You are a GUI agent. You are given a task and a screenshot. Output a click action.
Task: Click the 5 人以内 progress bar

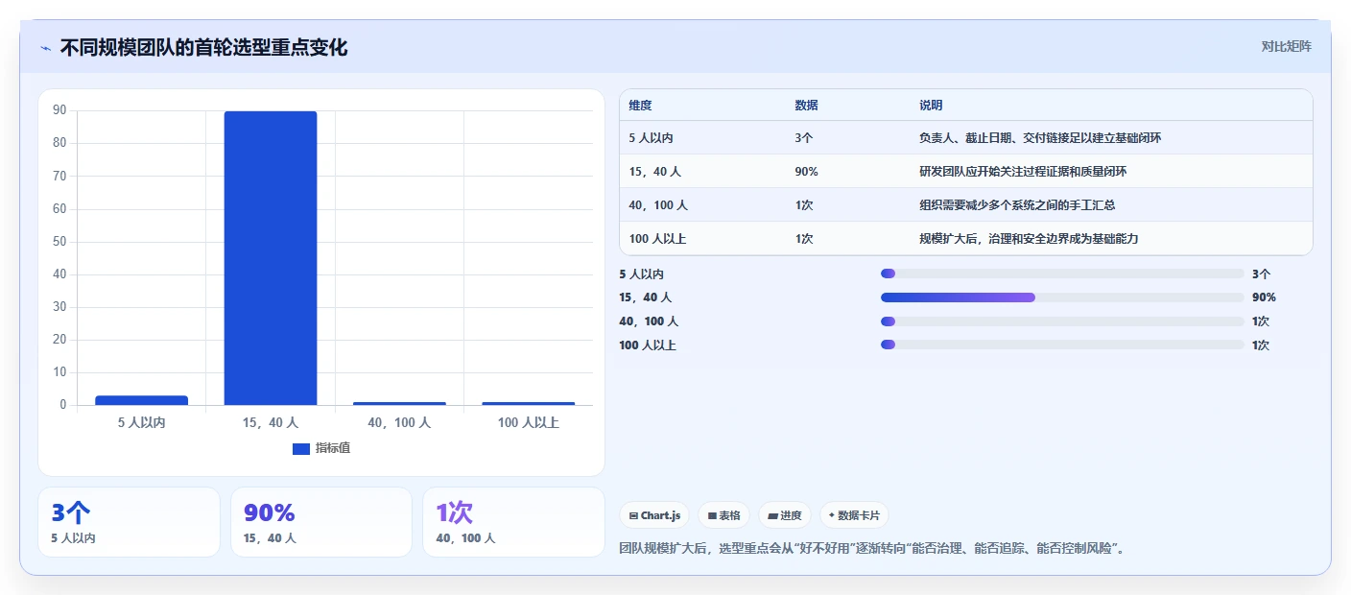[x=1062, y=274]
